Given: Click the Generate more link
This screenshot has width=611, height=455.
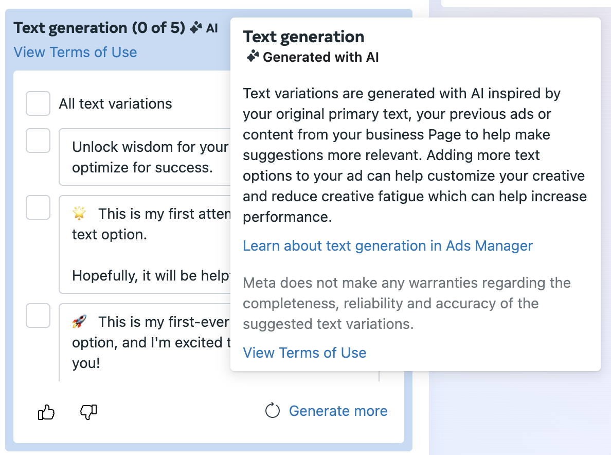Looking at the screenshot, I should (x=338, y=411).
